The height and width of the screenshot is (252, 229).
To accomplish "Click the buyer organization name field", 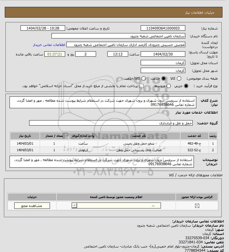I will 118,36.
